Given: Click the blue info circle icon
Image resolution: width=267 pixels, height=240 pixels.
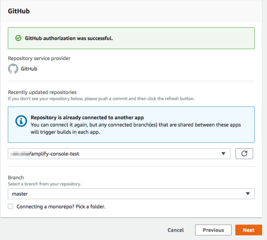Looking at the screenshot, I should coord(21,121).
